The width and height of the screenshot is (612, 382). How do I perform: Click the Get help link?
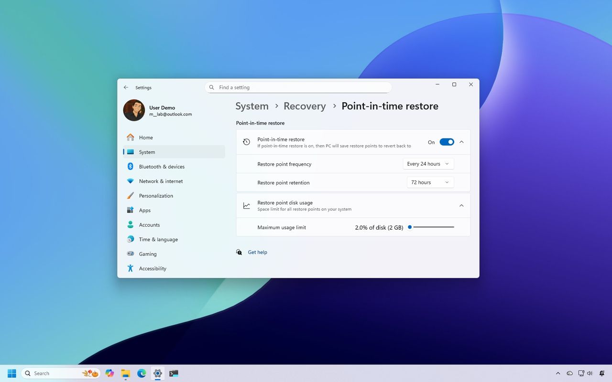point(257,252)
